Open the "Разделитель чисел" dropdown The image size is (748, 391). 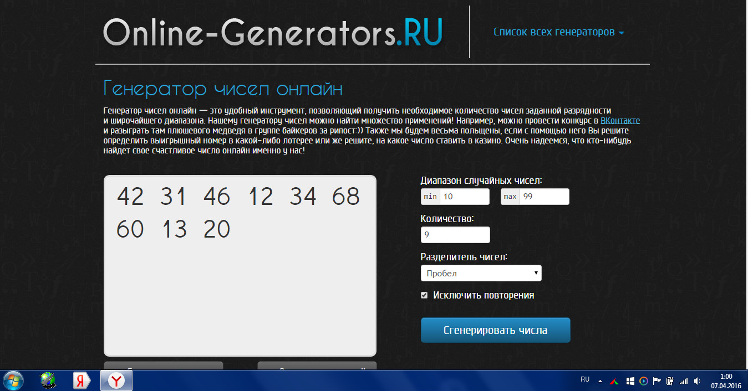tap(481, 274)
